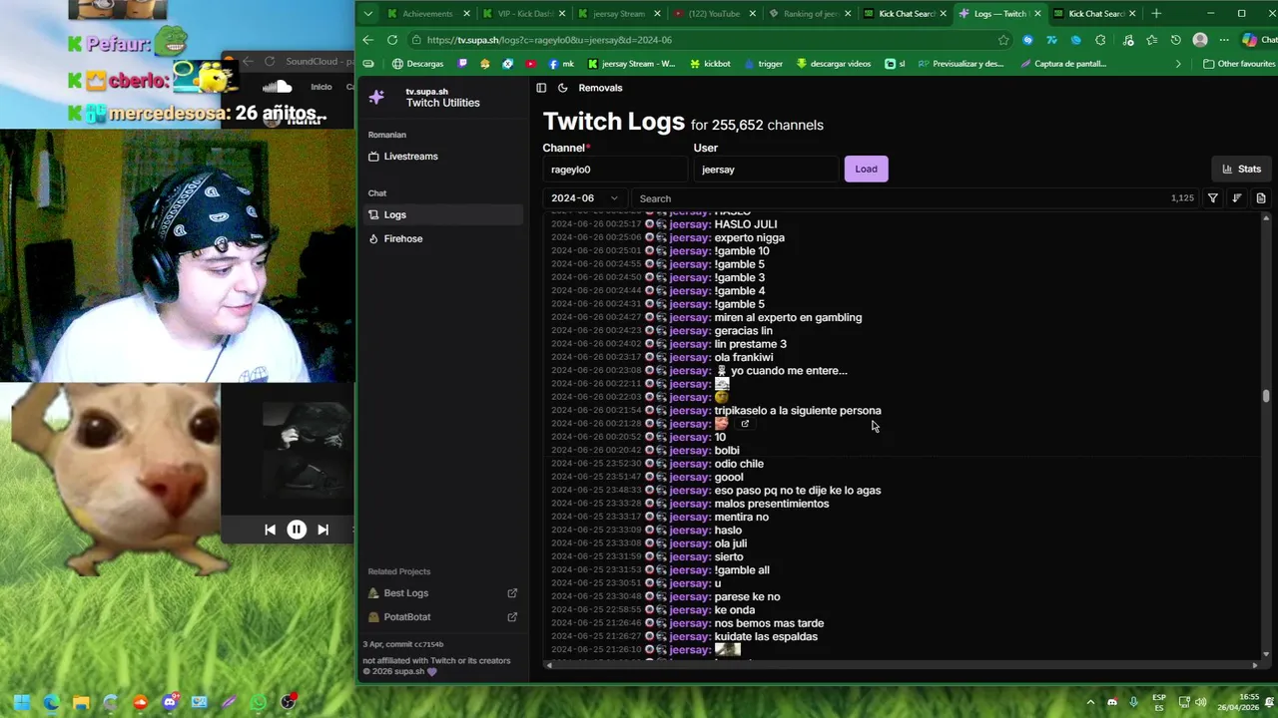Viewport: 1278px width, 718px height.
Task: Open the browser profile avatar
Action: pyautogui.click(x=1200, y=40)
